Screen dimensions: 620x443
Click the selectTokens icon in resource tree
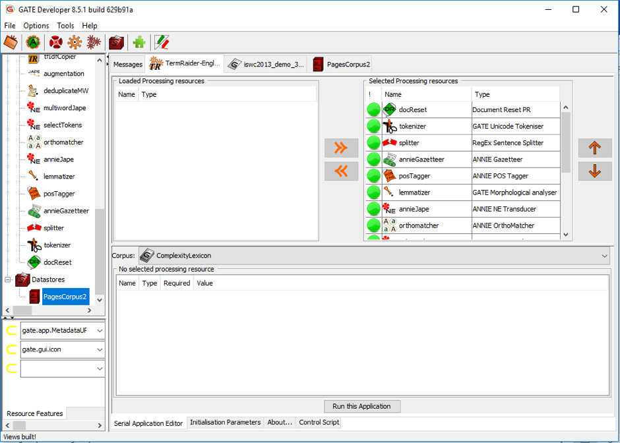34,125
